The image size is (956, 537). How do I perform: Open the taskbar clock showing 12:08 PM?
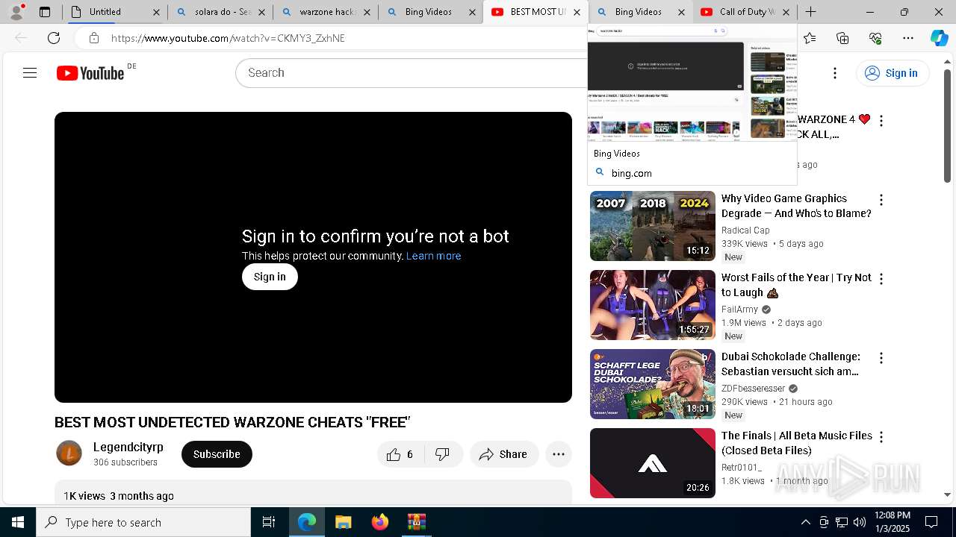892,522
